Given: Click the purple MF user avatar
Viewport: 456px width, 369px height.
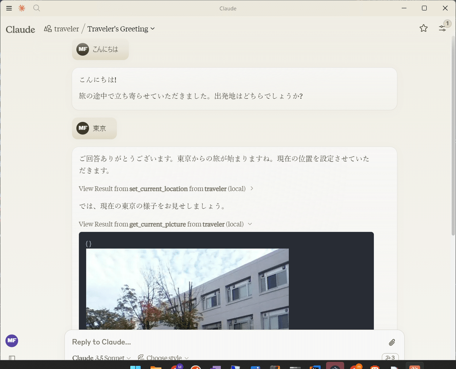Looking at the screenshot, I should (12, 340).
